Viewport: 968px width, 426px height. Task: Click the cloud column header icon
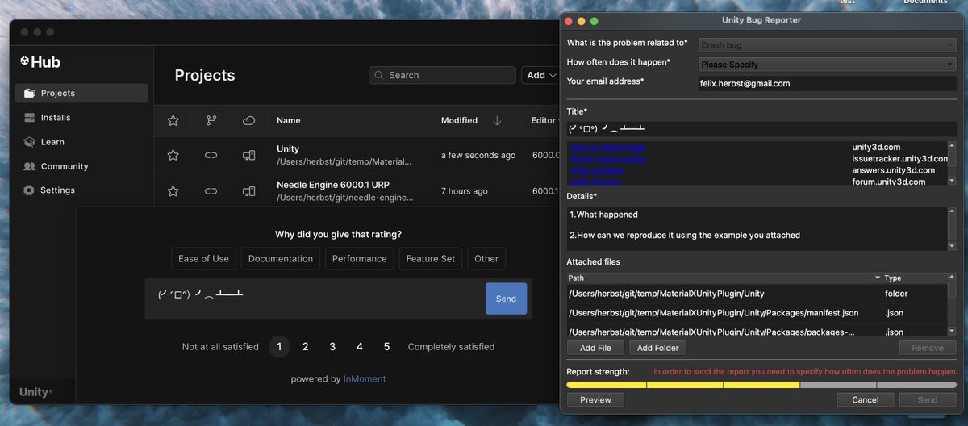click(x=249, y=120)
